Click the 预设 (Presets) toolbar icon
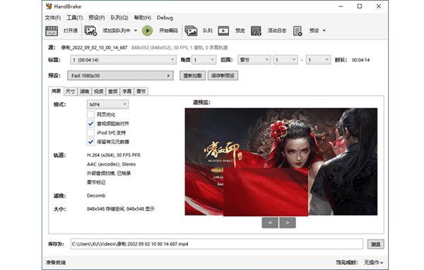Viewport: 424px width, 270px height. (x=298, y=30)
